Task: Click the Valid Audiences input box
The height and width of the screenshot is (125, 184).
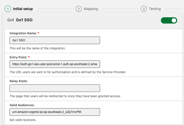Action: pos(55,112)
